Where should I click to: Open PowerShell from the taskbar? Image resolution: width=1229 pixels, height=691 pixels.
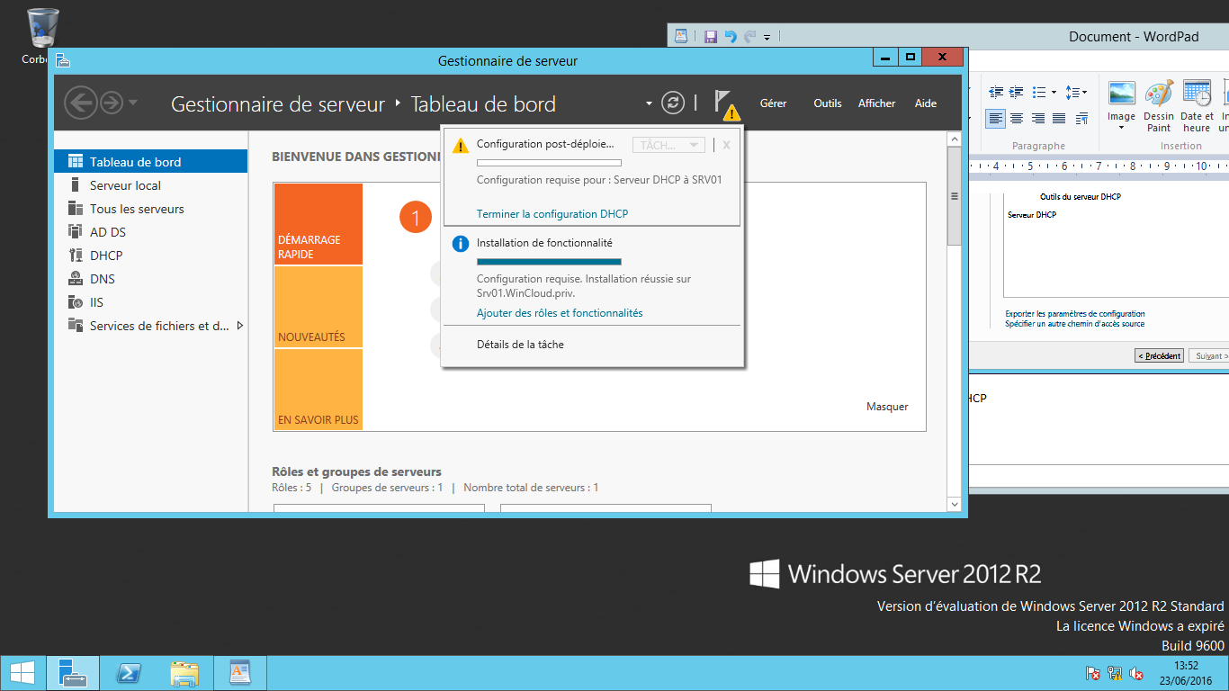[129, 673]
